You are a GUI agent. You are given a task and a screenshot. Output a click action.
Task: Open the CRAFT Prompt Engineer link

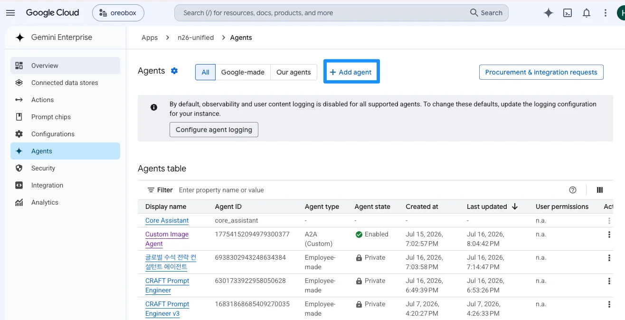(167, 285)
